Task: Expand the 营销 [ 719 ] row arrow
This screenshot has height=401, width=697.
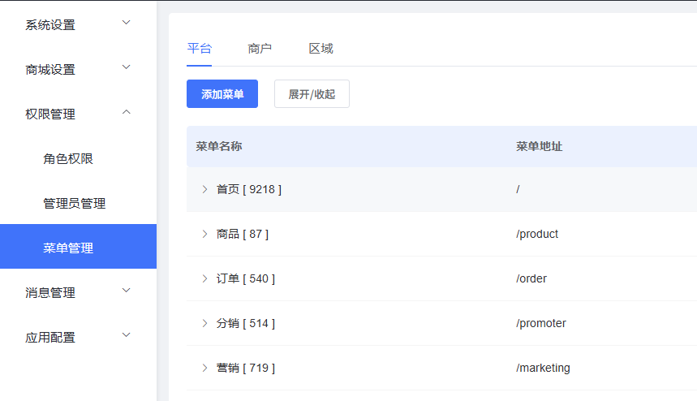Action: (x=204, y=368)
